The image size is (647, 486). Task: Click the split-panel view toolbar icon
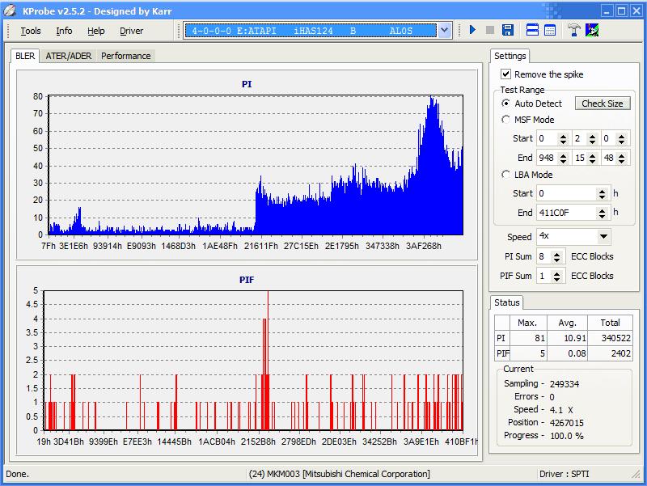533,31
